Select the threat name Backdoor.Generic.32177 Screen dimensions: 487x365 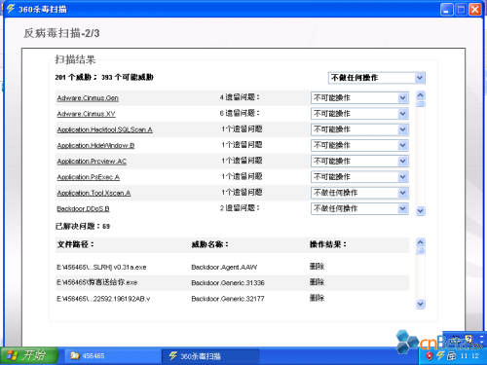228,299
